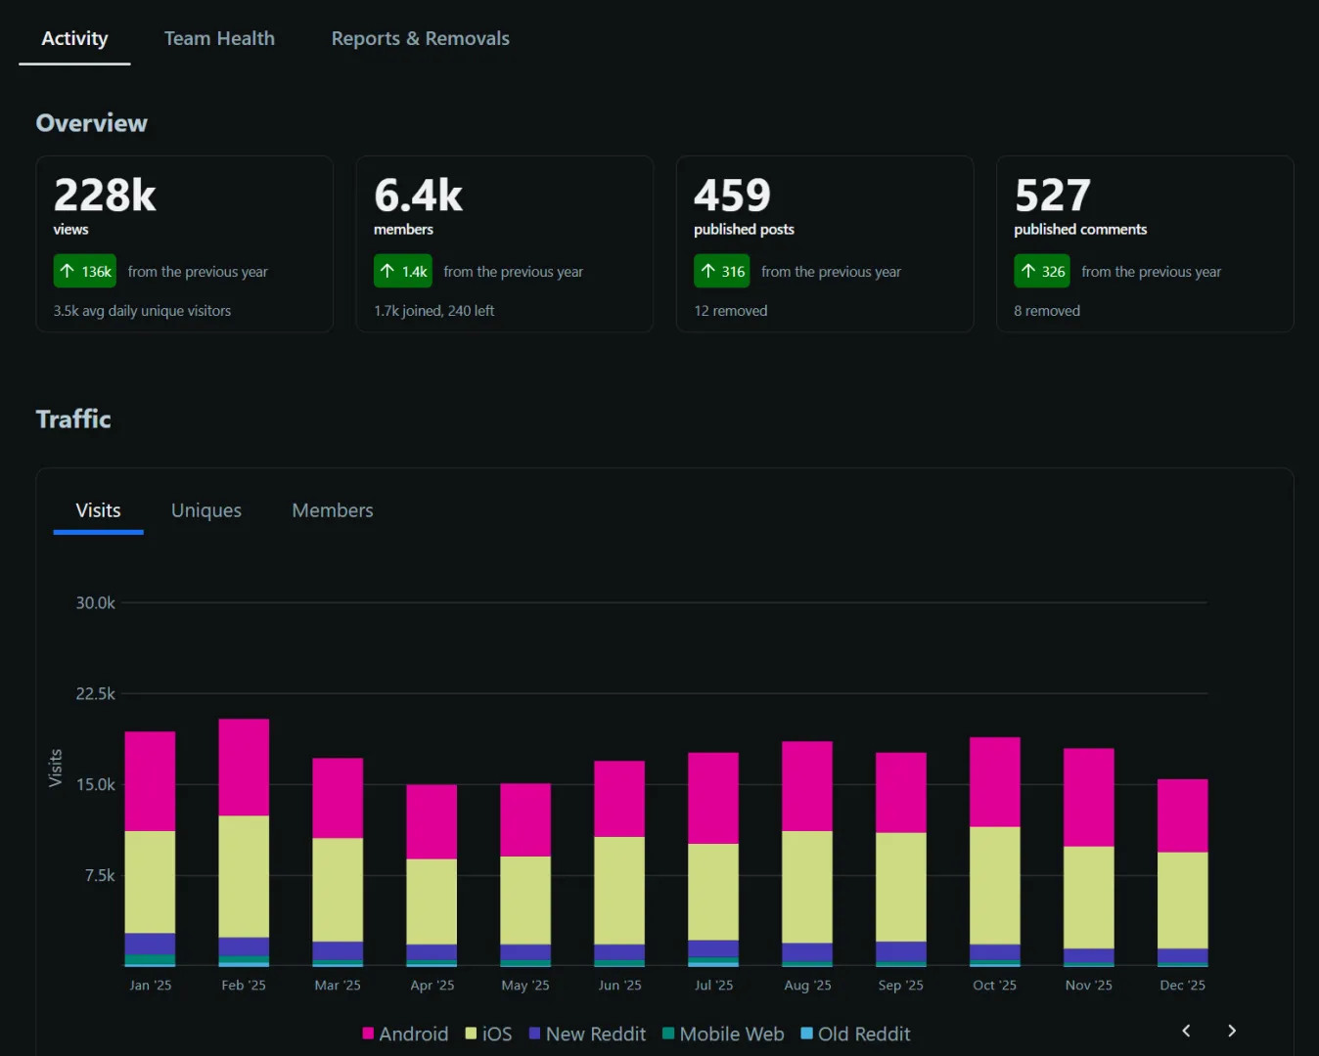Switch to the Team Health tab
This screenshot has height=1056, width=1319.
[219, 38]
